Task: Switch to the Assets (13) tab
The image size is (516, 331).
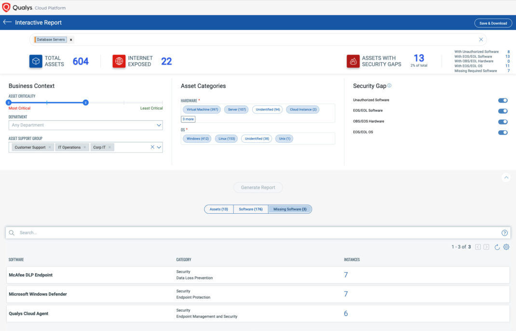Action: [219, 209]
